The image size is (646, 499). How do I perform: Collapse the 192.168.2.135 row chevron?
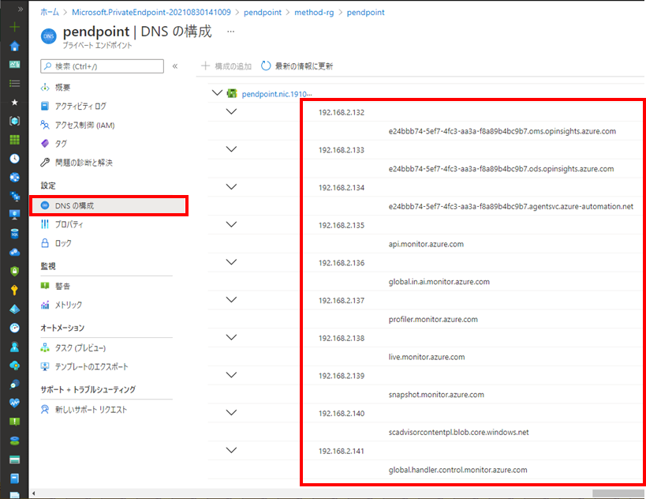(232, 224)
